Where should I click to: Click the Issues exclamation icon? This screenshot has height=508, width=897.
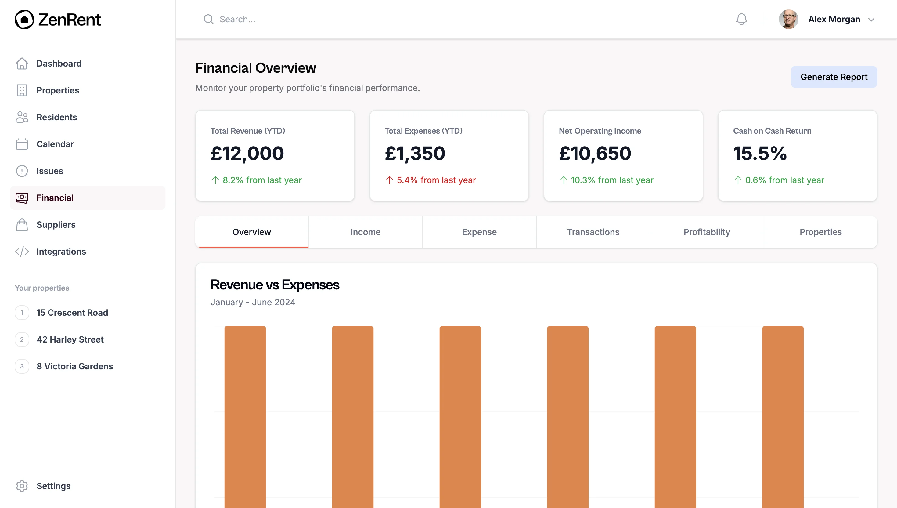pos(22,171)
